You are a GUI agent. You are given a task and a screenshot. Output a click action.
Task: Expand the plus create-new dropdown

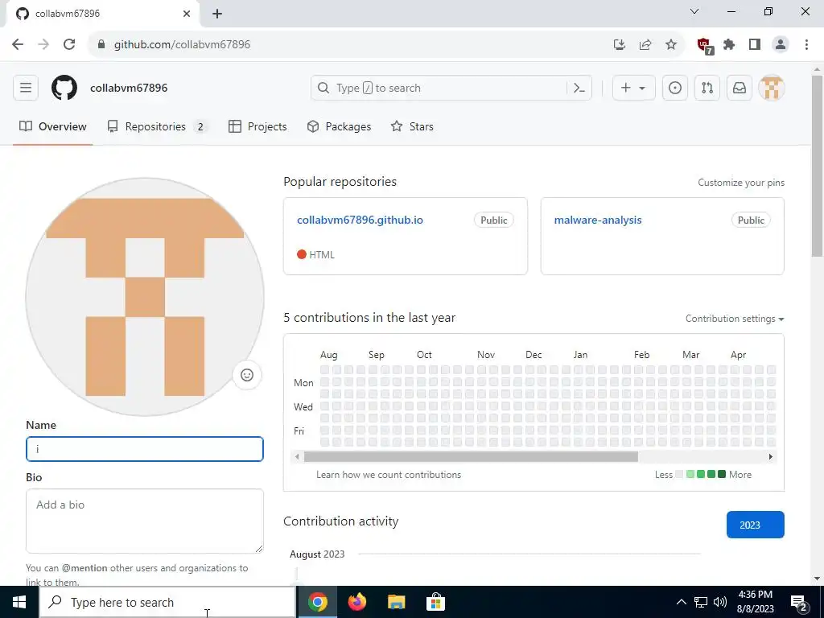pyautogui.click(x=633, y=88)
